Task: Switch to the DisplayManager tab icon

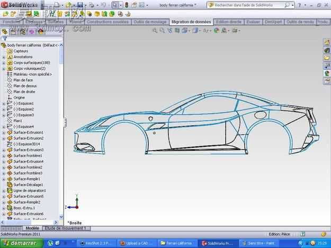Action: tap(41, 32)
